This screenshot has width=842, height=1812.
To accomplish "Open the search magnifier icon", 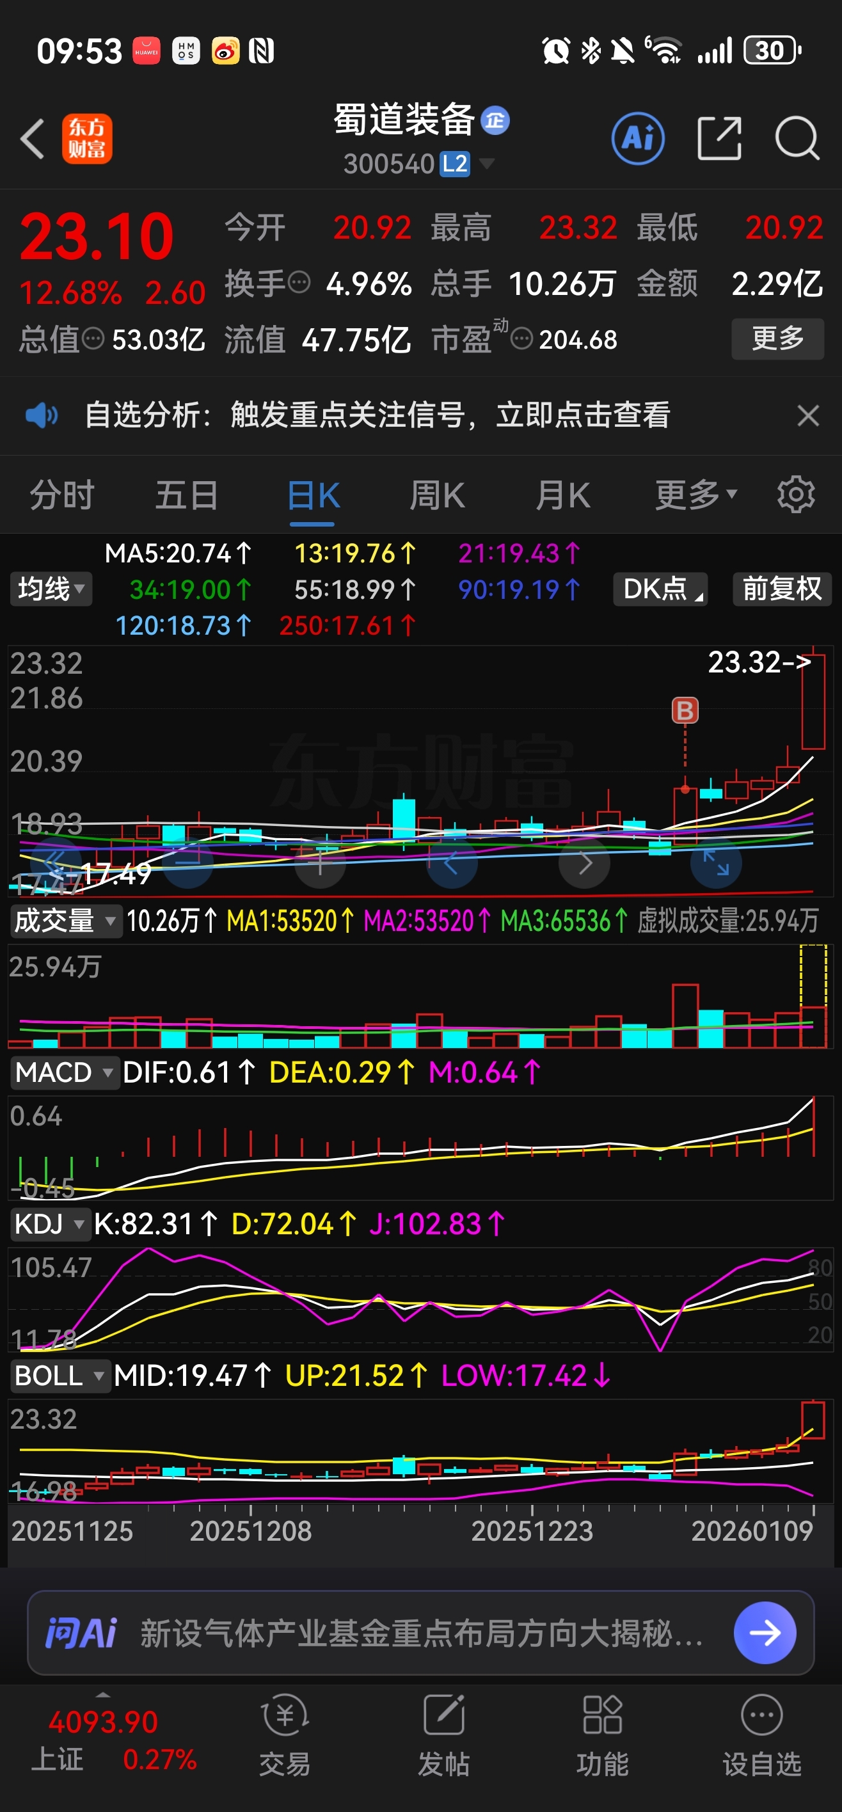I will 797,139.
